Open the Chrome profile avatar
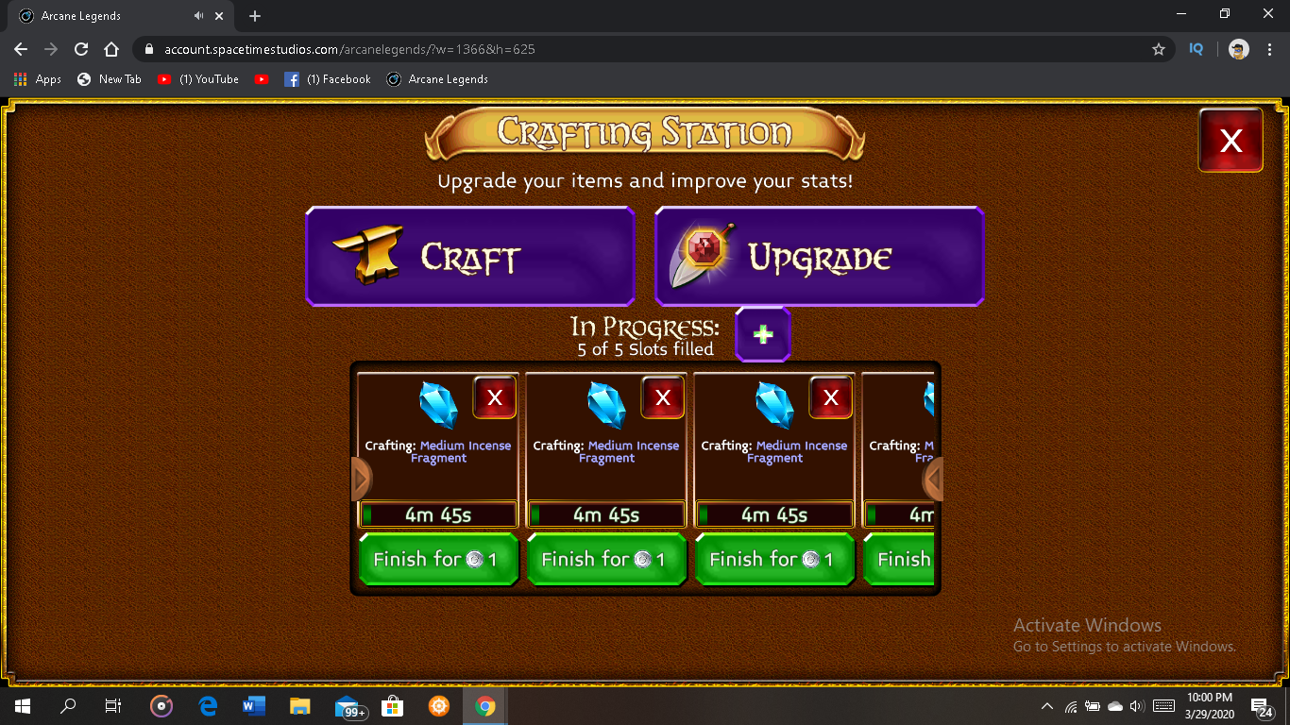 [x=1239, y=49]
